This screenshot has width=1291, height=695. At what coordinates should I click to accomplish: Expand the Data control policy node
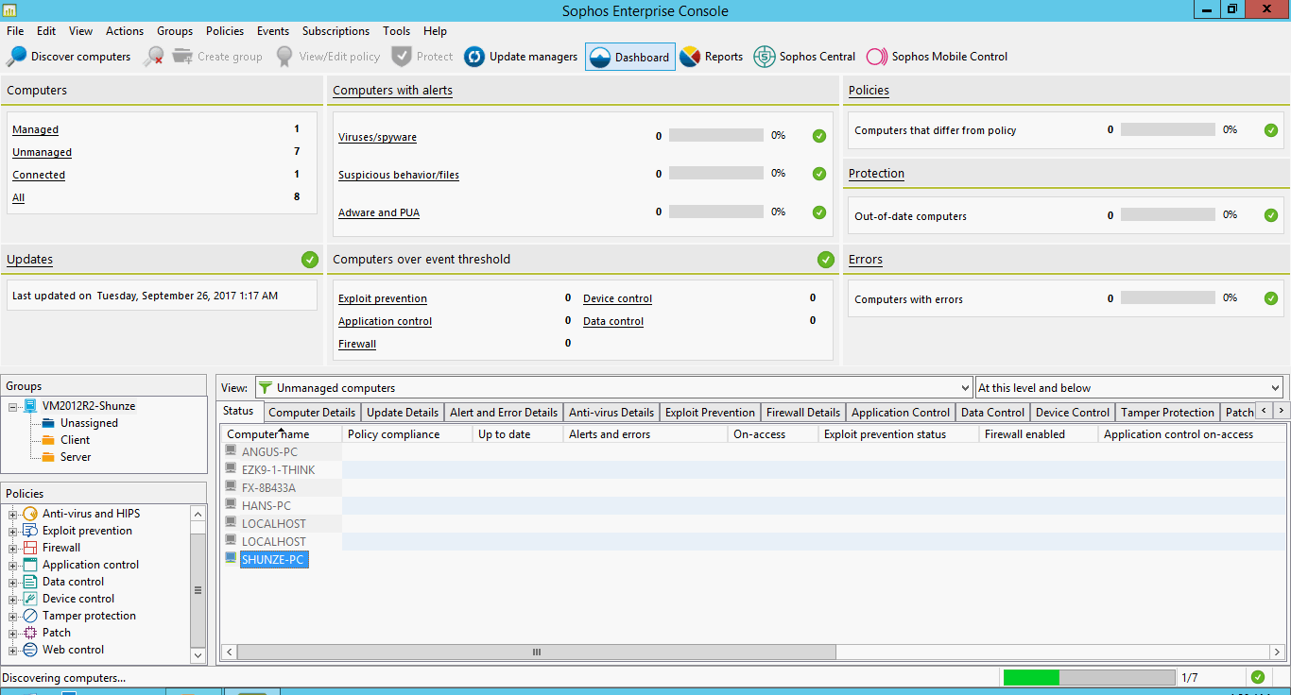[13, 583]
